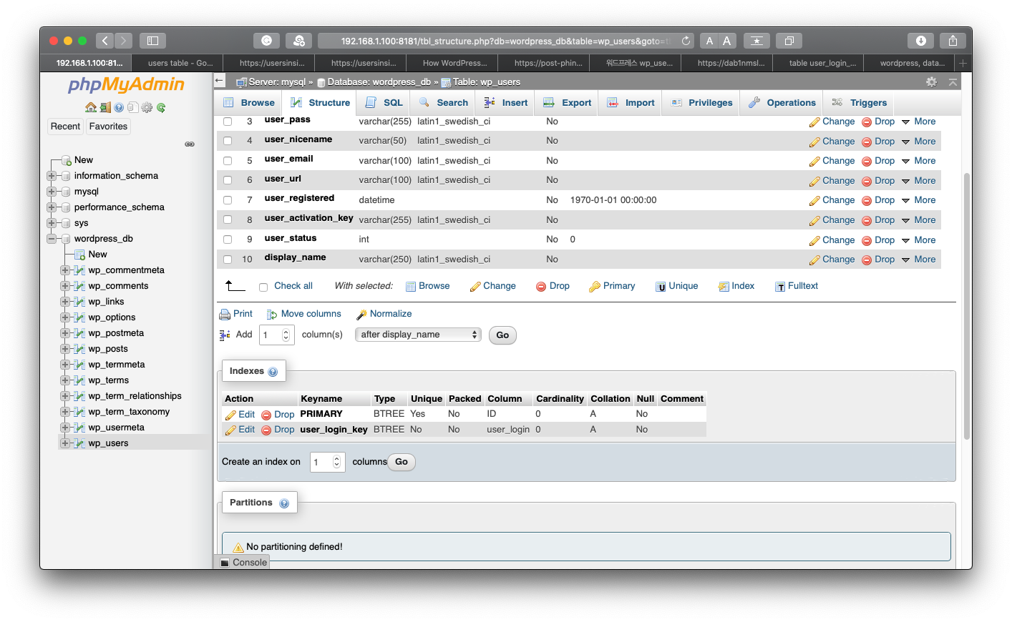Reload the navigation panel with green icon

click(161, 107)
